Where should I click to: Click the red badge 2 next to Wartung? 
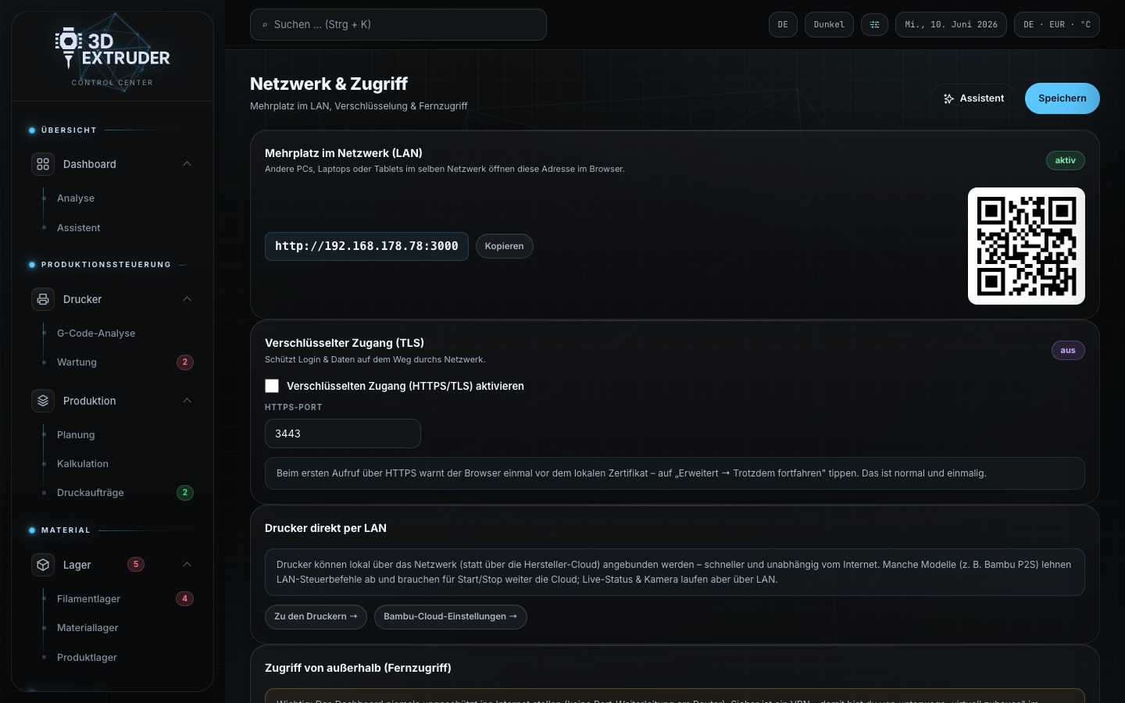pos(185,362)
